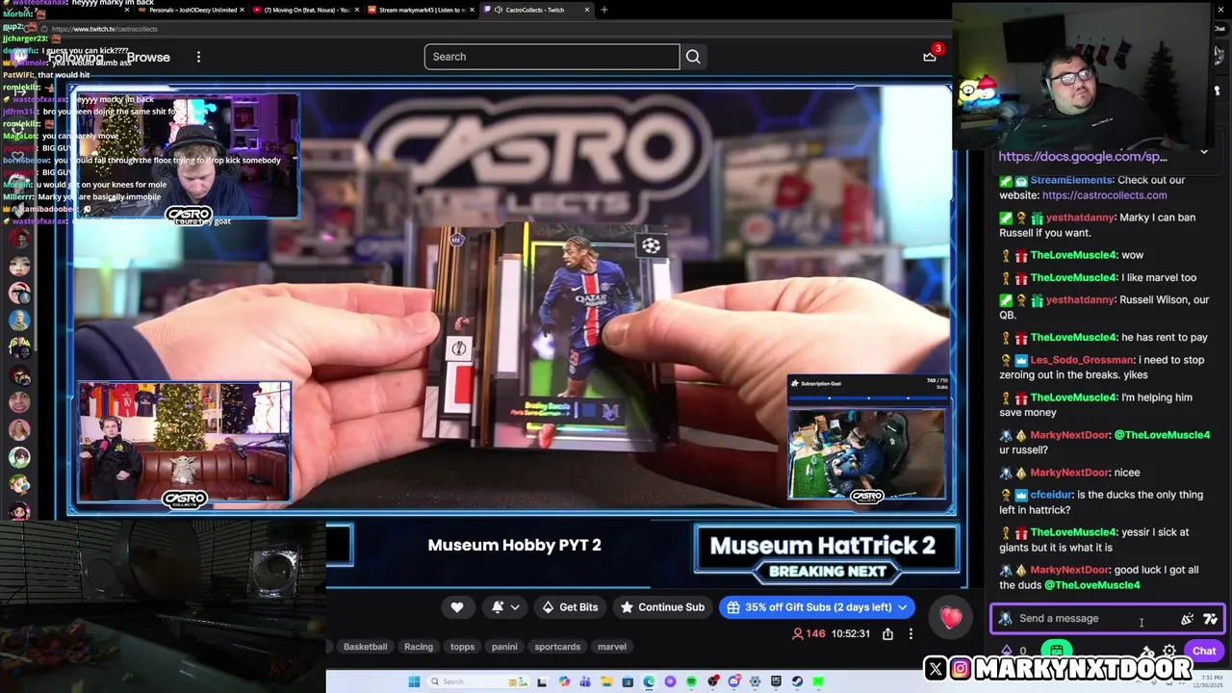Viewport: 1232px width, 693px height.
Task: Open a new browser tab
Action: point(604,10)
